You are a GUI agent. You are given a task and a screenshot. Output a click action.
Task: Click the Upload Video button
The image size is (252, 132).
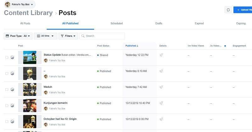click(244, 10)
